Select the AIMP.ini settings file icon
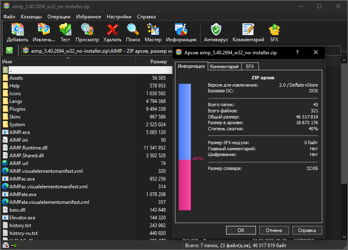The width and height of the screenshot is (348, 250). 5,140
